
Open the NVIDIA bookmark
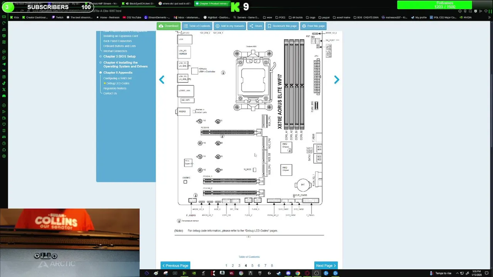[465, 17]
